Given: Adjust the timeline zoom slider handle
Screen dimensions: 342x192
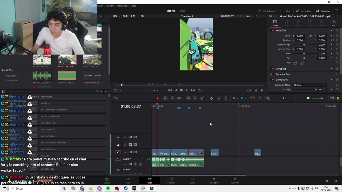Looking at the screenshot, I should coord(283,98).
